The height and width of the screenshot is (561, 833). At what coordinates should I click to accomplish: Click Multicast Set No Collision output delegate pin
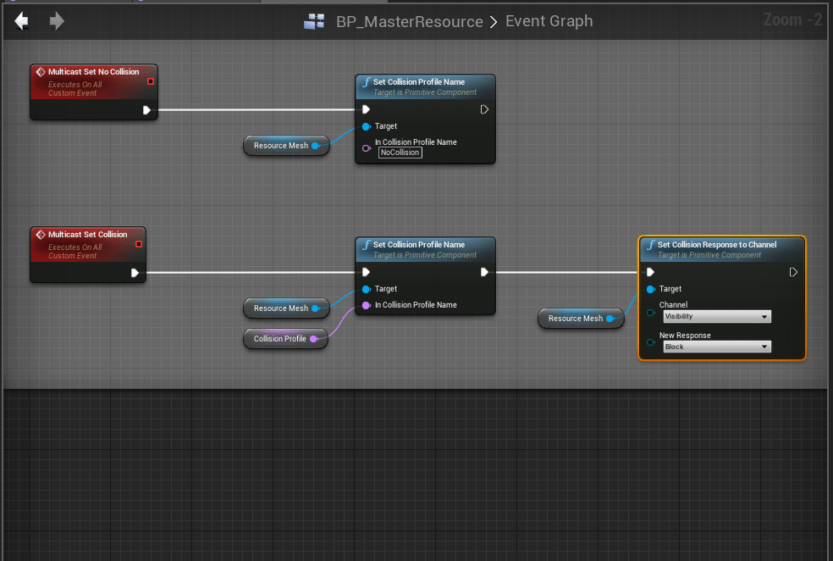[x=151, y=81]
